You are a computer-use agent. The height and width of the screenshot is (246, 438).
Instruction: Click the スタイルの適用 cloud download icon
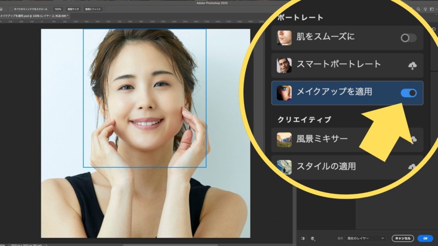[x=412, y=167]
